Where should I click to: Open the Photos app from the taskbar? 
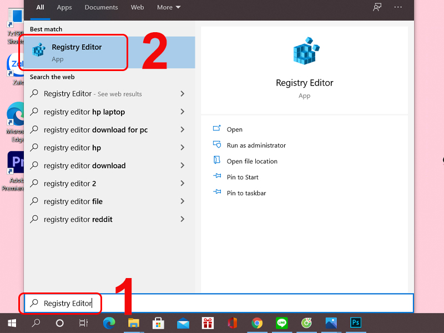tap(331, 322)
